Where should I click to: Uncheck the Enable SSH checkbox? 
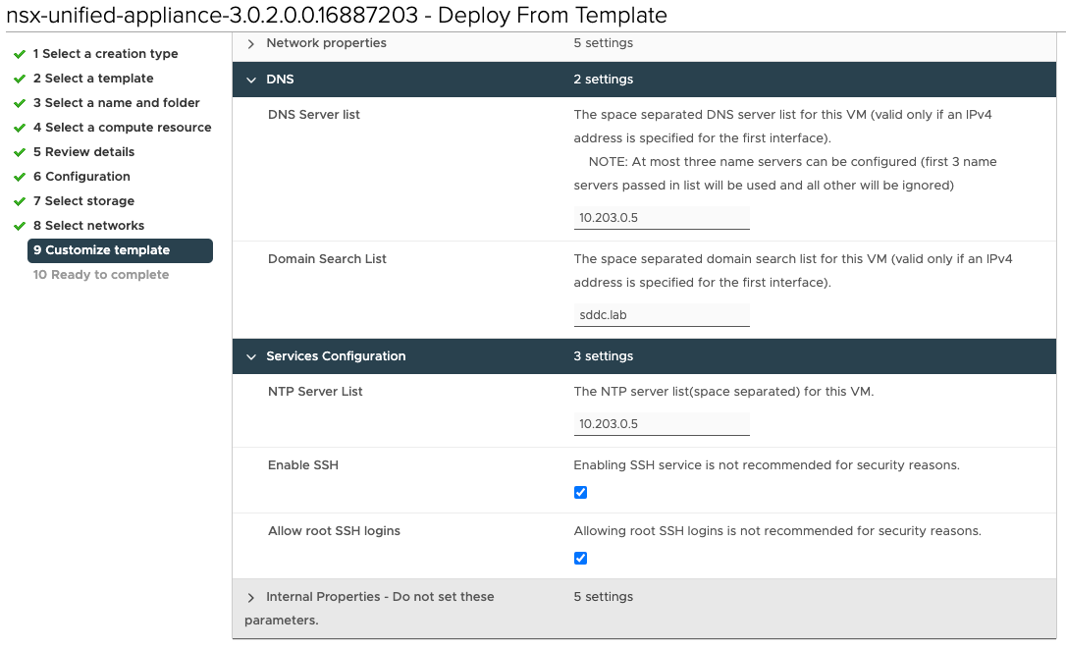coord(580,493)
